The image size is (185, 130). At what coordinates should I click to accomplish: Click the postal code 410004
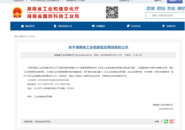(x=70, y=88)
